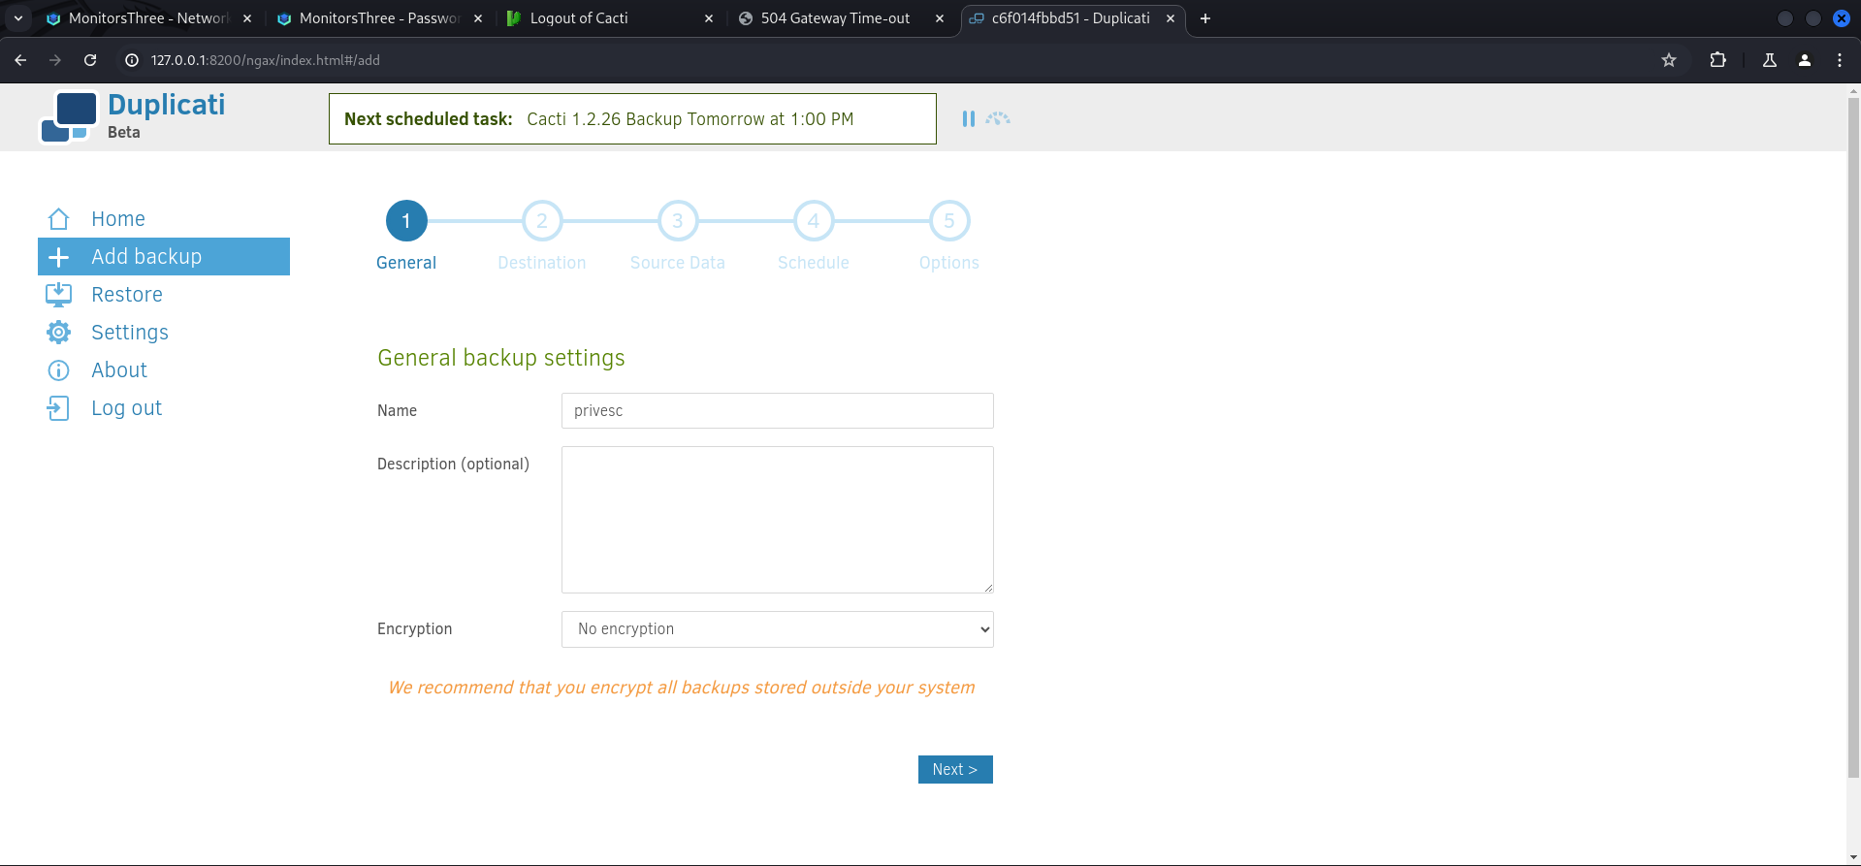Image resolution: width=1861 pixels, height=866 pixels.
Task: Go to step 2 Destination
Action: 541,222
